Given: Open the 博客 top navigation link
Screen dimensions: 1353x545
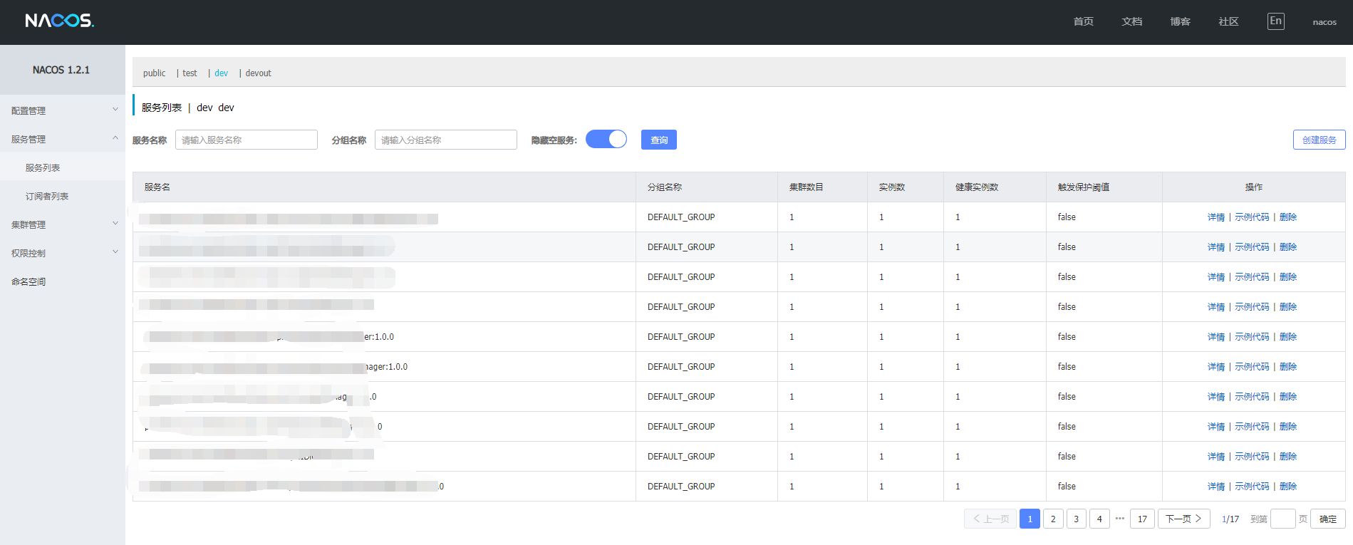Looking at the screenshot, I should 1180,22.
